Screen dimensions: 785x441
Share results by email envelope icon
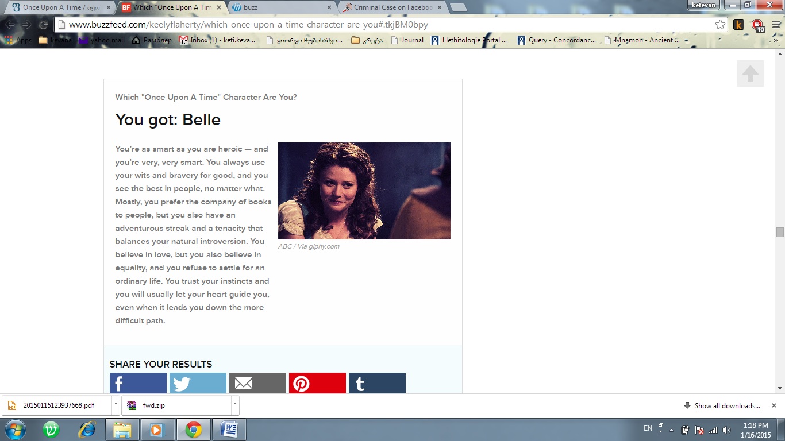coord(257,383)
